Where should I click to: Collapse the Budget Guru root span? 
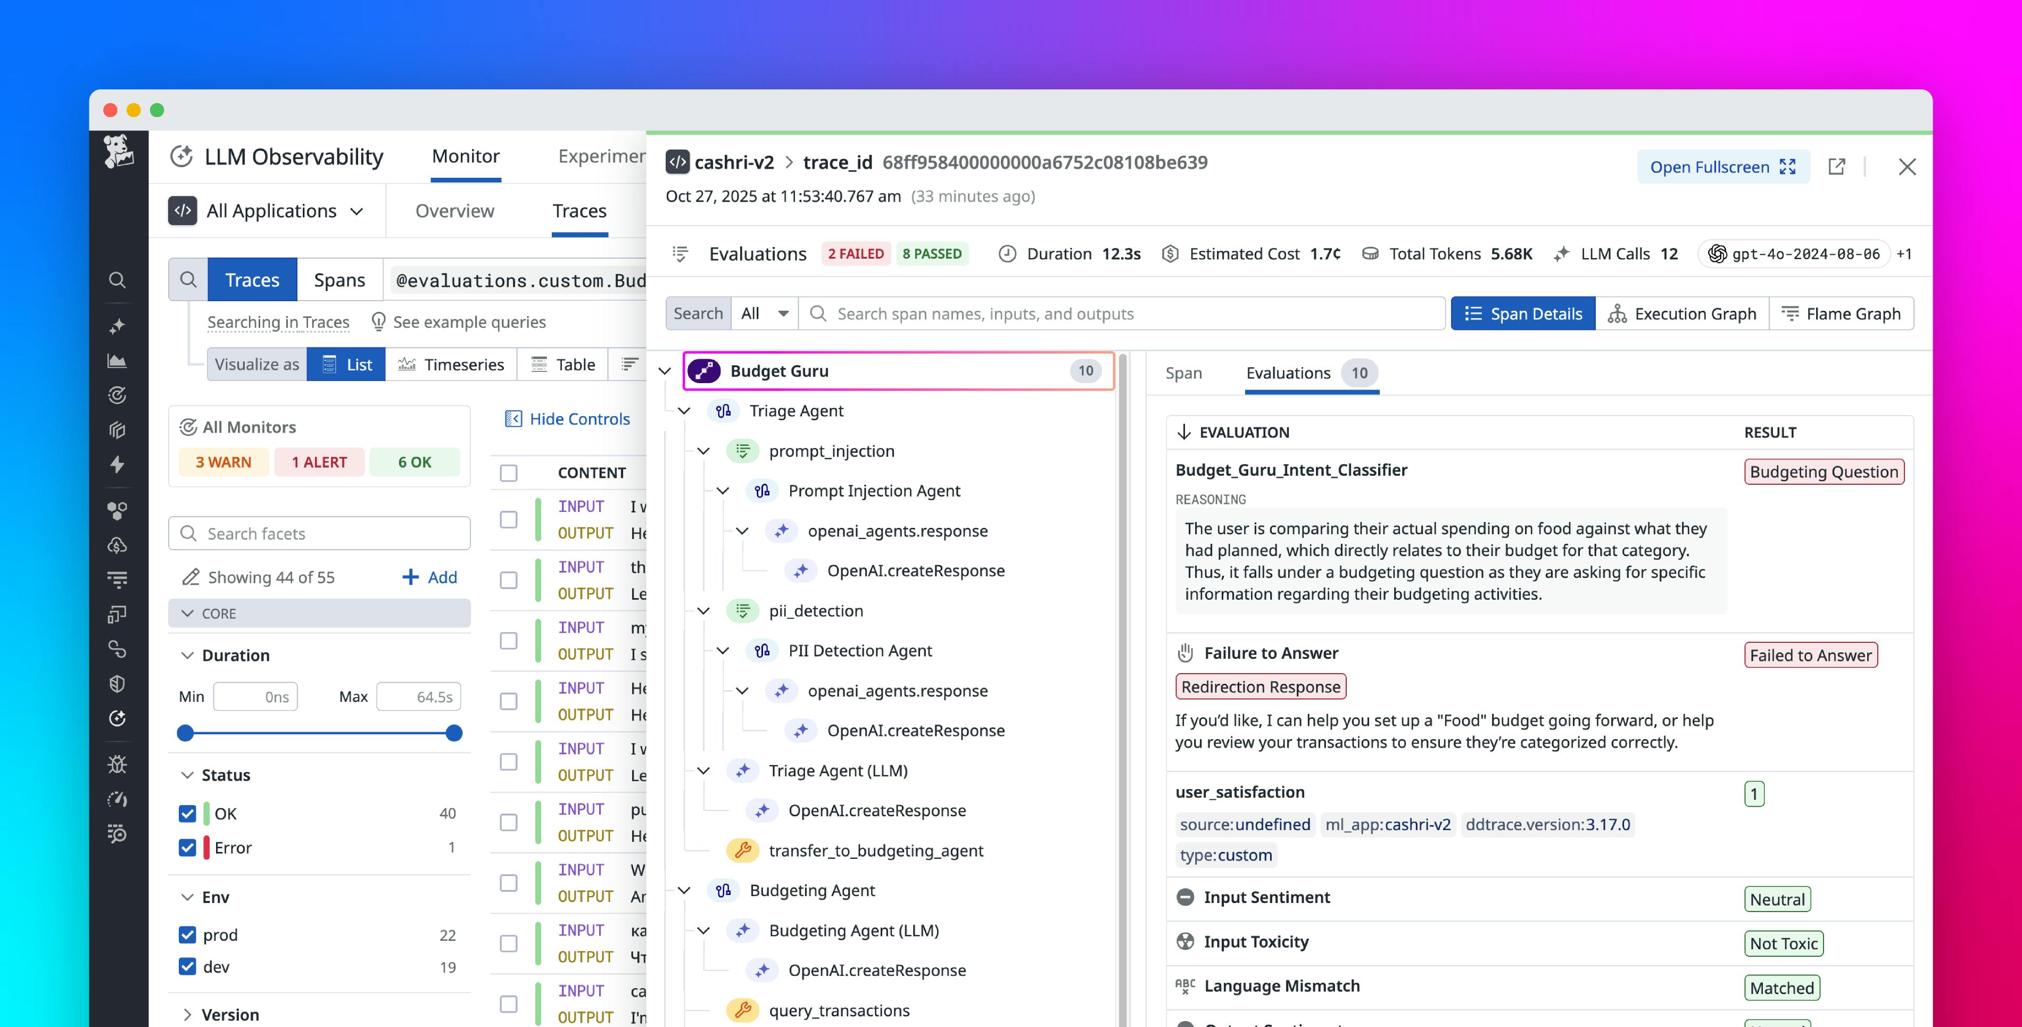[x=665, y=370]
